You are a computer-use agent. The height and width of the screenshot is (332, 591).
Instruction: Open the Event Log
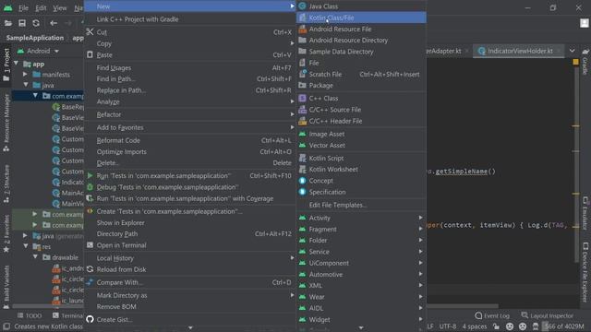point(492,315)
